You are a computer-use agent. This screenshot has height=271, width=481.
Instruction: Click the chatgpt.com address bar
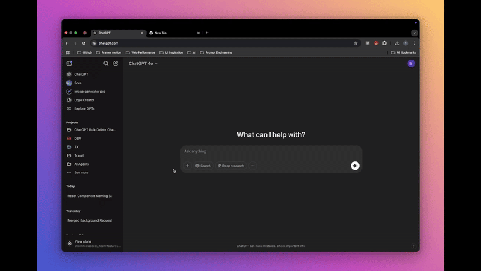(225, 43)
